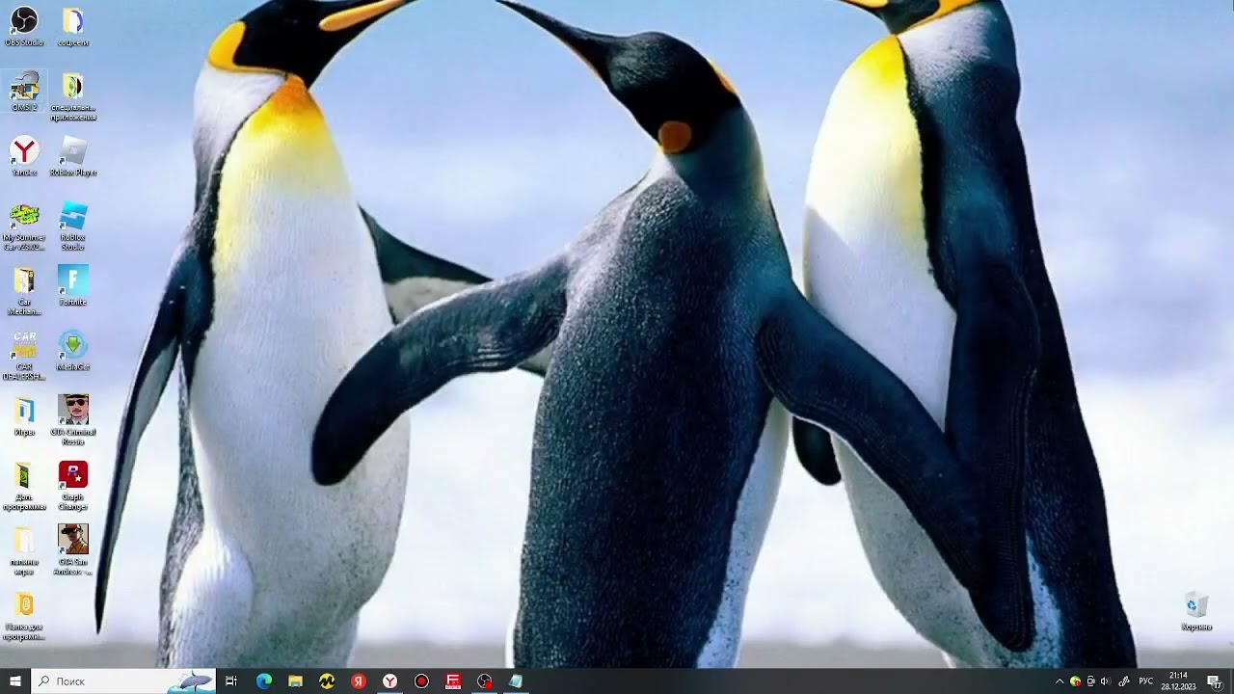Screen dimensions: 1234x694
Task: Launch the GTA San Andreas shortcut
Action: pyautogui.click(x=73, y=550)
